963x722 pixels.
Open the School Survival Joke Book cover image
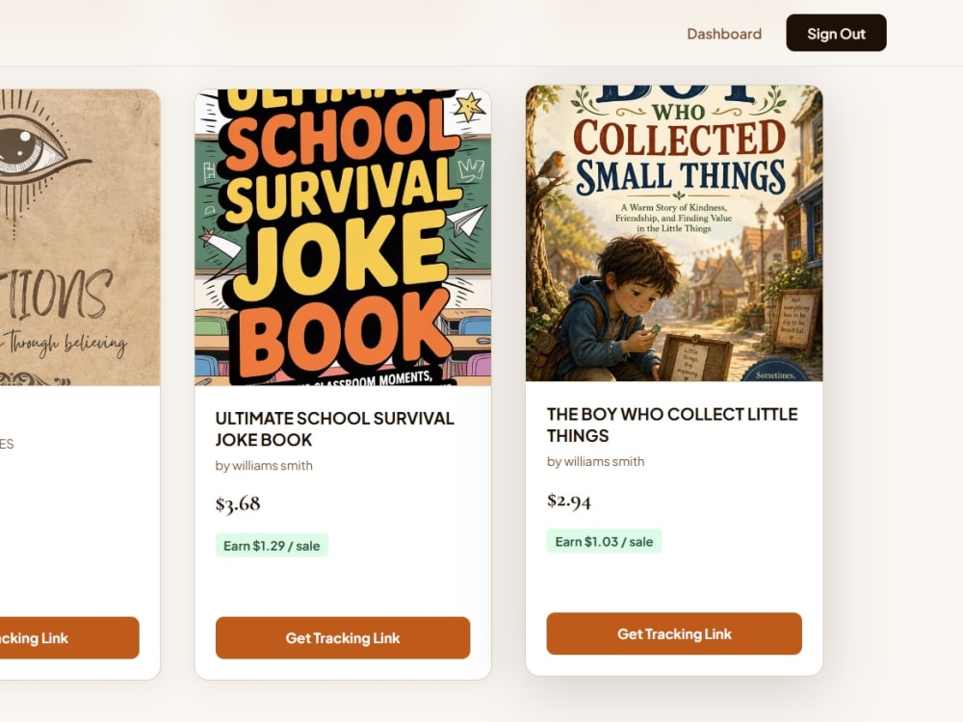343,237
